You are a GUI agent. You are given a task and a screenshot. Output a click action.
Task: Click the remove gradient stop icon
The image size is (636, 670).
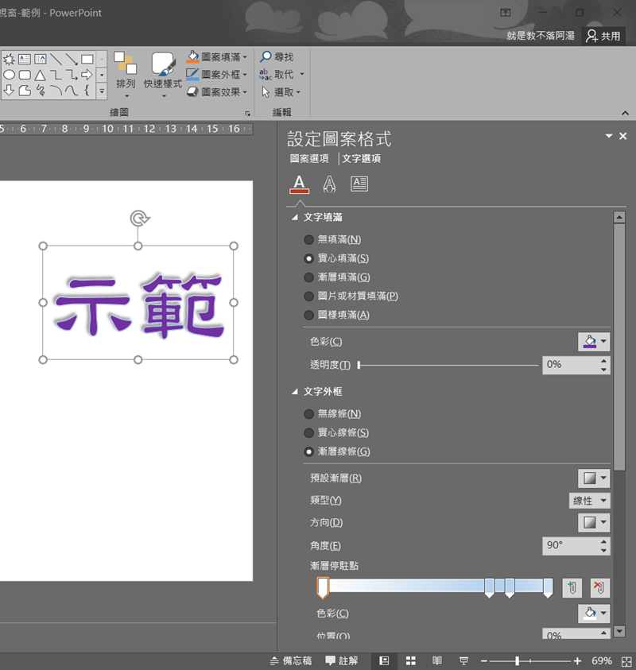point(599,588)
